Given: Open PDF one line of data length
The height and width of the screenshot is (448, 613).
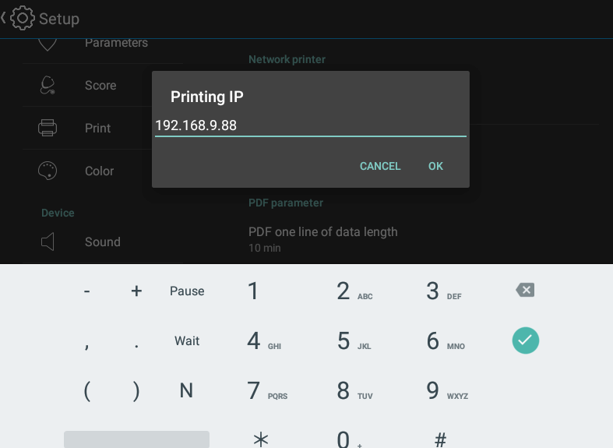Looking at the screenshot, I should [x=323, y=238].
